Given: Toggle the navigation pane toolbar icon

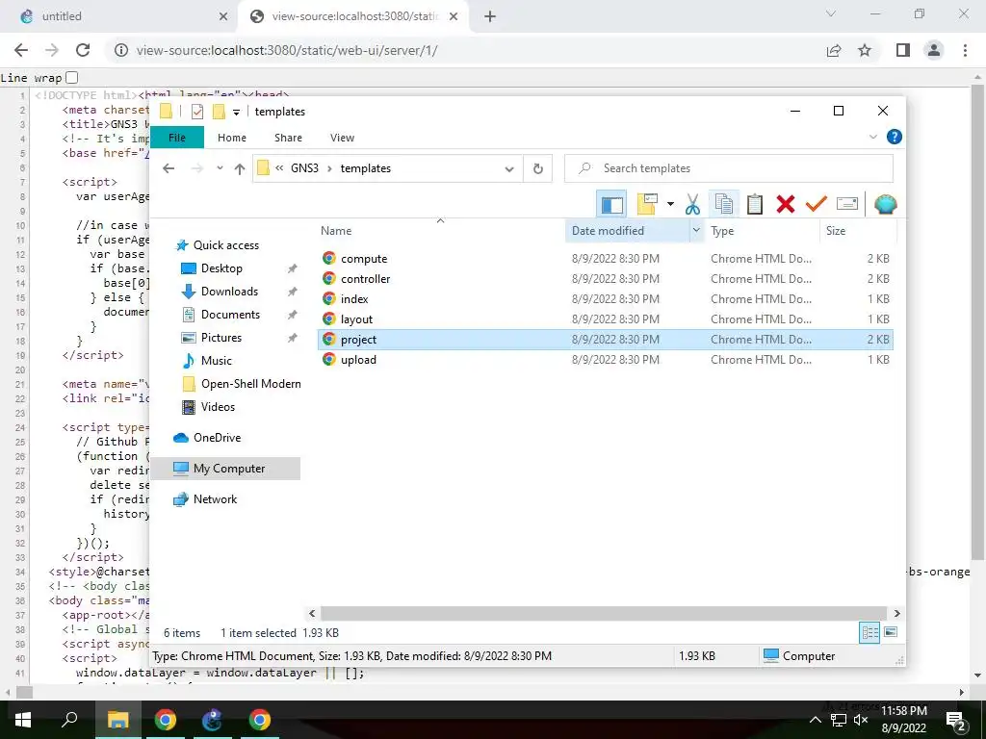Looking at the screenshot, I should click(x=611, y=204).
